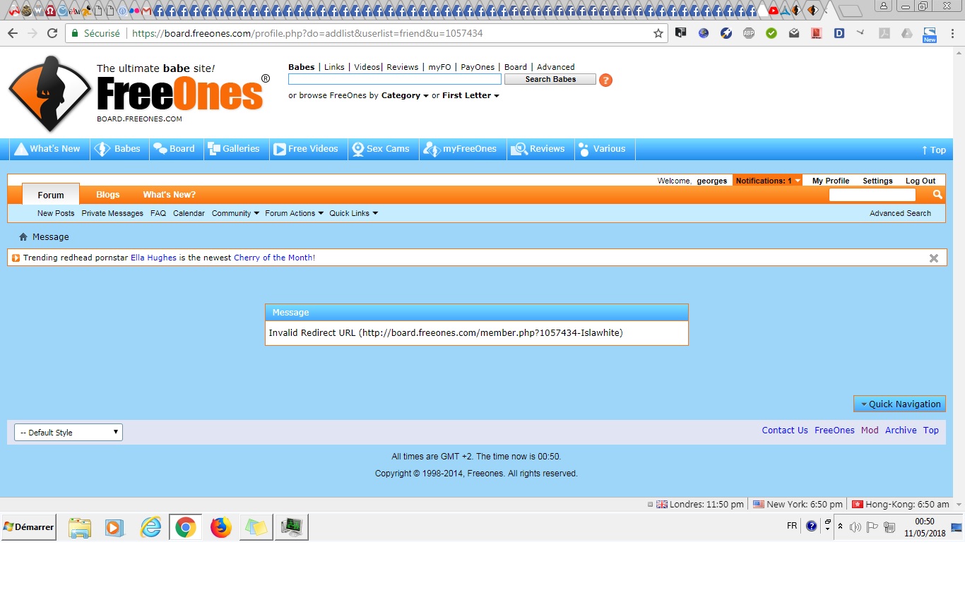Open Windows Explorer from the taskbar
965x602 pixels.
tap(80, 527)
